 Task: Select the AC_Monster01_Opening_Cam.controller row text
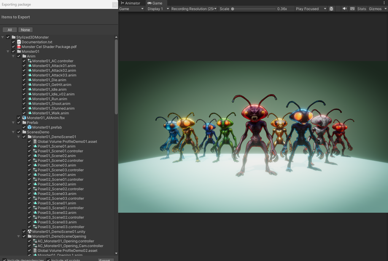coord(71,246)
